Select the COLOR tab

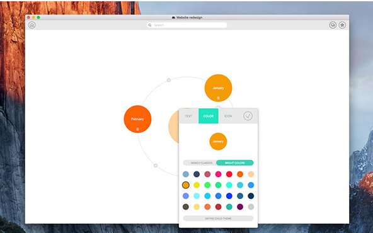(x=209, y=116)
